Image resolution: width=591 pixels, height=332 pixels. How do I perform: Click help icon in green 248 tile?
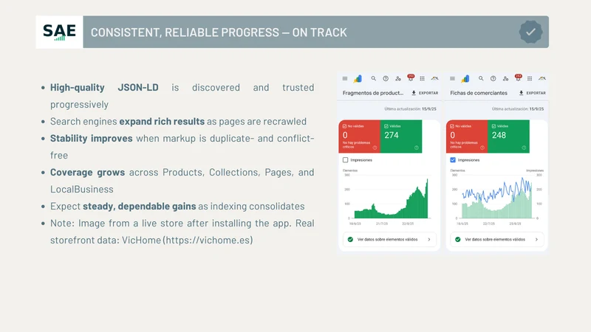(524, 148)
